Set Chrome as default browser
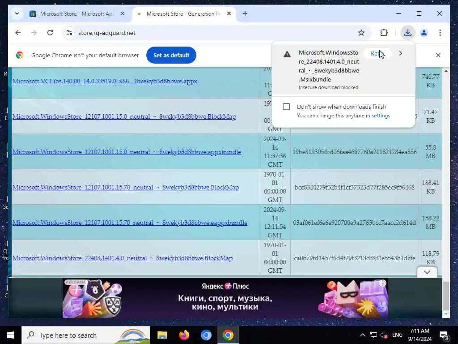458x344 pixels. 171,55
